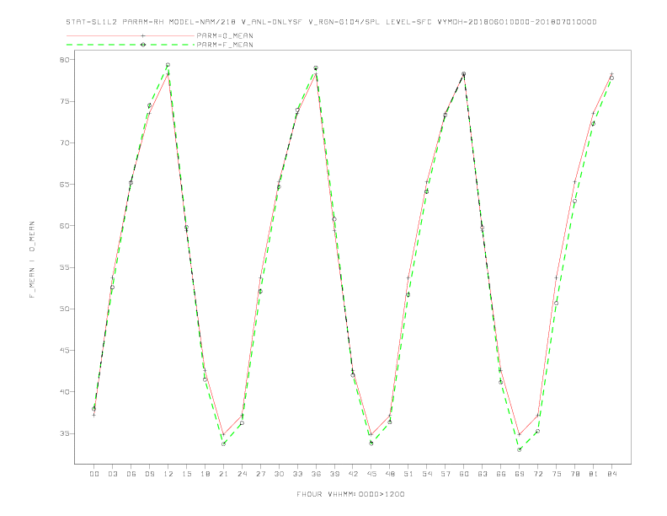The height and width of the screenshot is (516, 667).
Task: Click x-axis forecast hour label 39
Action: (x=334, y=474)
